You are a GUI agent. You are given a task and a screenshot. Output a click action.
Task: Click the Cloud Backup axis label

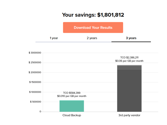click(x=72, y=115)
